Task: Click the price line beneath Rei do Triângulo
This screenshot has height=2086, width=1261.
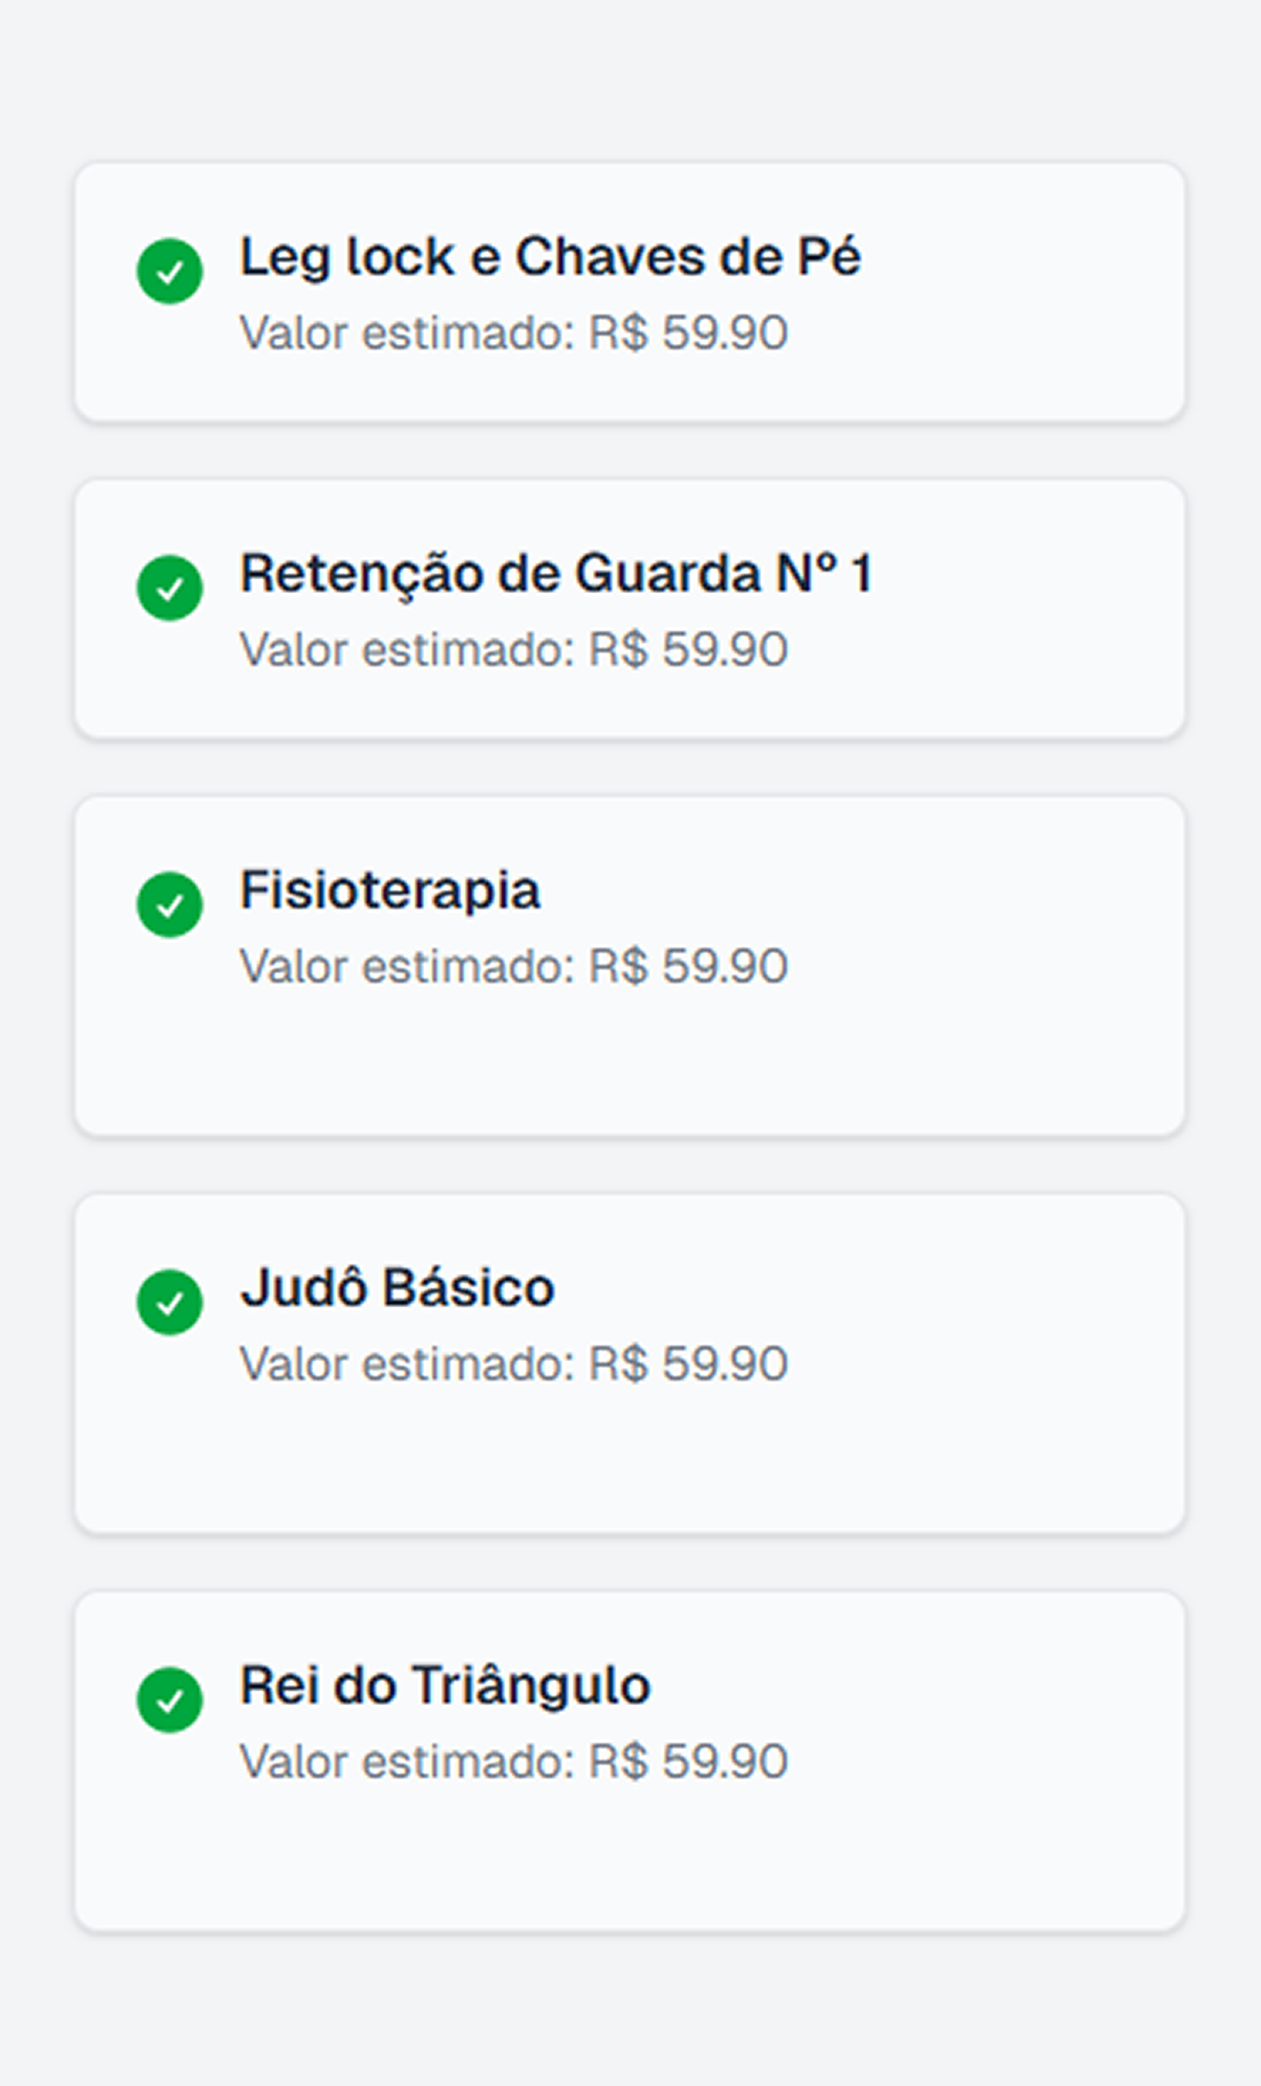Action: 514,1761
